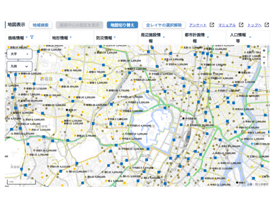Click the filter funnel icon beside 価格情報
This screenshot has width=273, height=204.
click(x=32, y=38)
